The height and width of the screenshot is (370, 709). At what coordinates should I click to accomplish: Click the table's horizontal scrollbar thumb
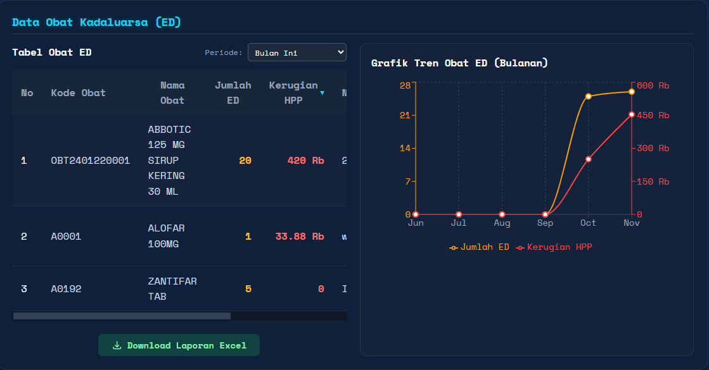click(x=122, y=316)
